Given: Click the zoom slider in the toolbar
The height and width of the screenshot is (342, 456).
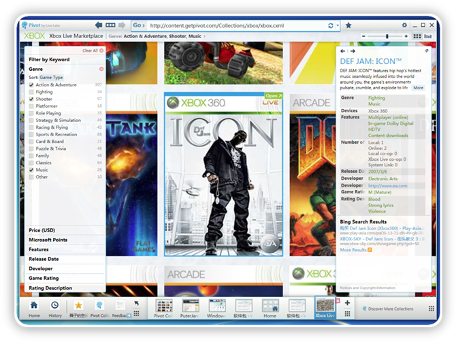Looking at the screenshot, I should tap(387, 35).
